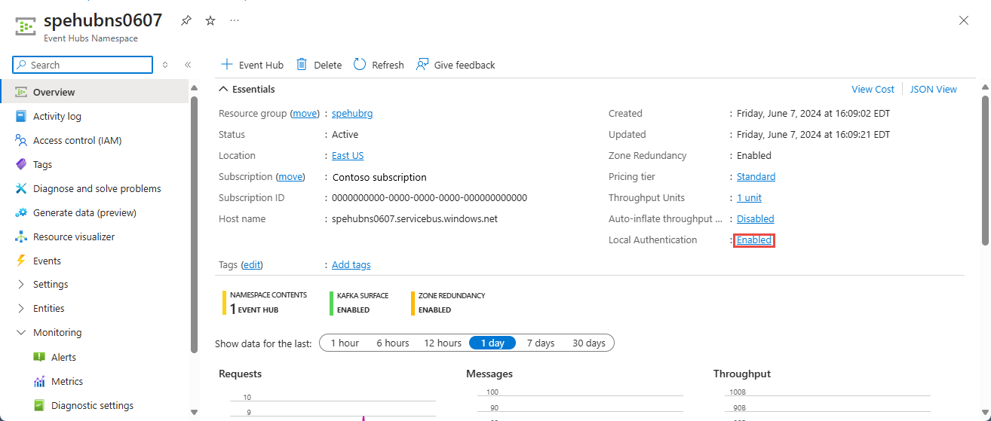Add a new Event Hub
991x421 pixels.
click(x=252, y=65)
